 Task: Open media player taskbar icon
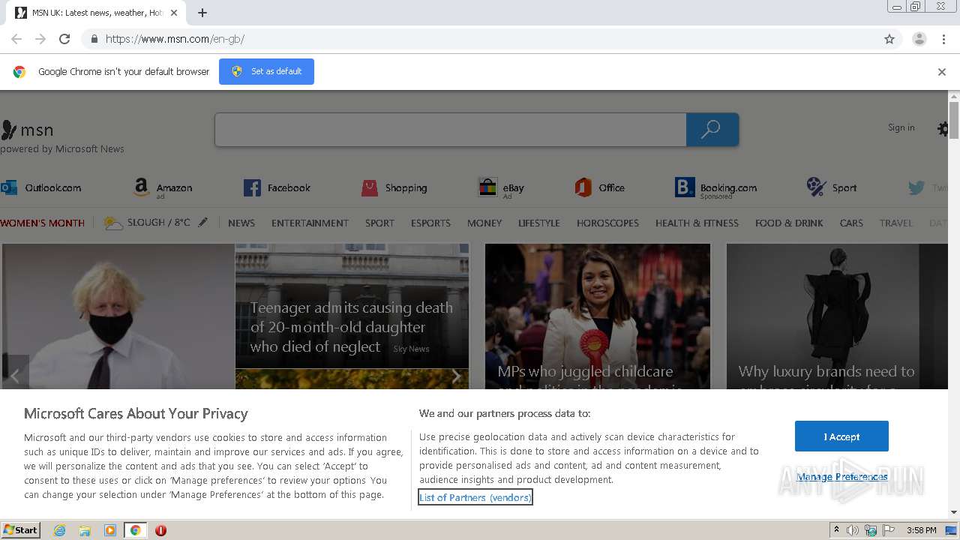[x=110, y=530]
